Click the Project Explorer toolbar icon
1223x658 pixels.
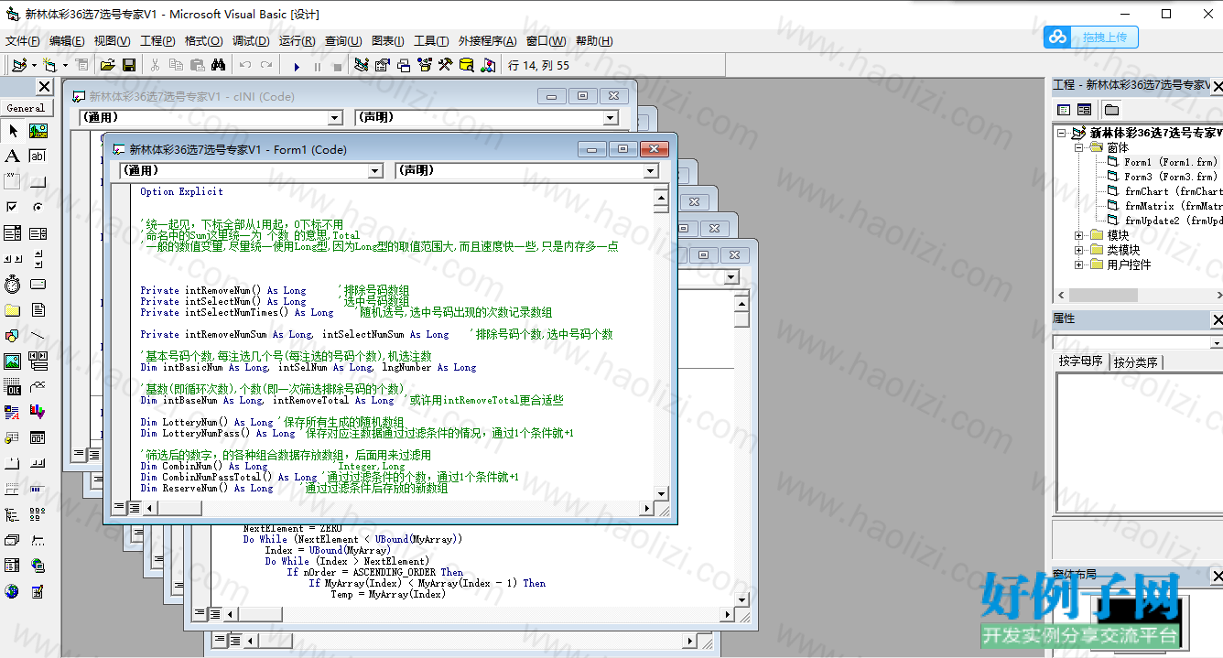pos(361,65)
